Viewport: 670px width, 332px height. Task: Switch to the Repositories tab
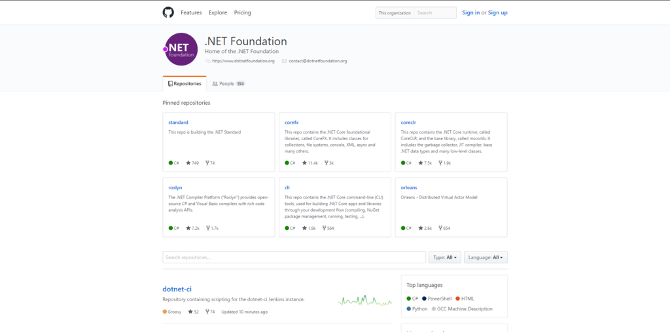(185, 84)
